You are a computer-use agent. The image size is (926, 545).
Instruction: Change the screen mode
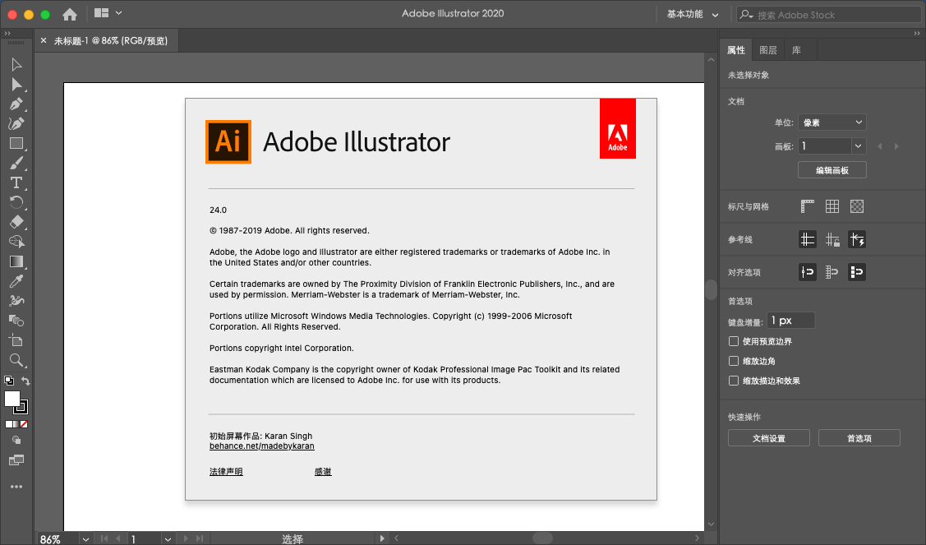click(16, 460)
